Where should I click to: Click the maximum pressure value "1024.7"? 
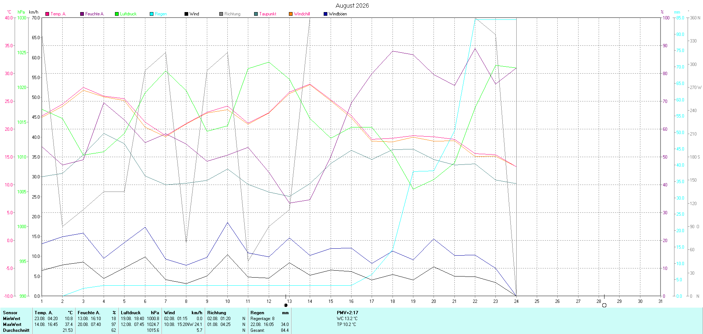coord(153,324)
